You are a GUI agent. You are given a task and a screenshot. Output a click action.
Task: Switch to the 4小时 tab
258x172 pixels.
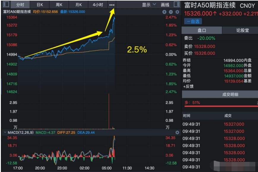pos(98,5)
